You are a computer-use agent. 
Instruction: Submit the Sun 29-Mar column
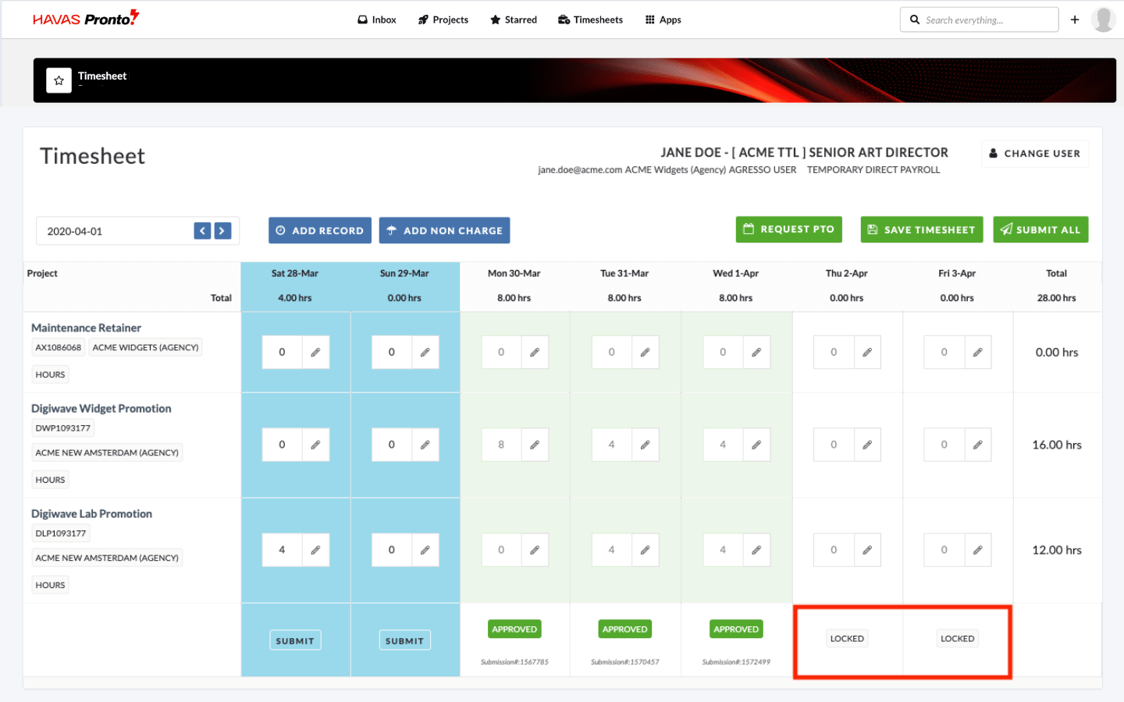404,640
